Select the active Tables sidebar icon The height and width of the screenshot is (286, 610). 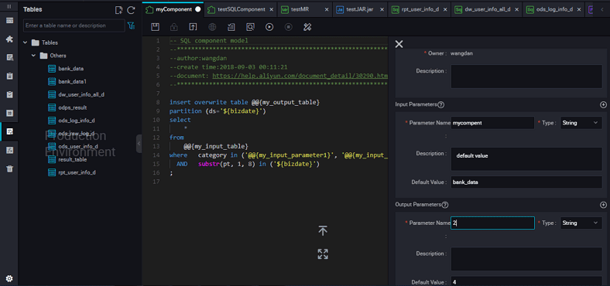point(10,131)
